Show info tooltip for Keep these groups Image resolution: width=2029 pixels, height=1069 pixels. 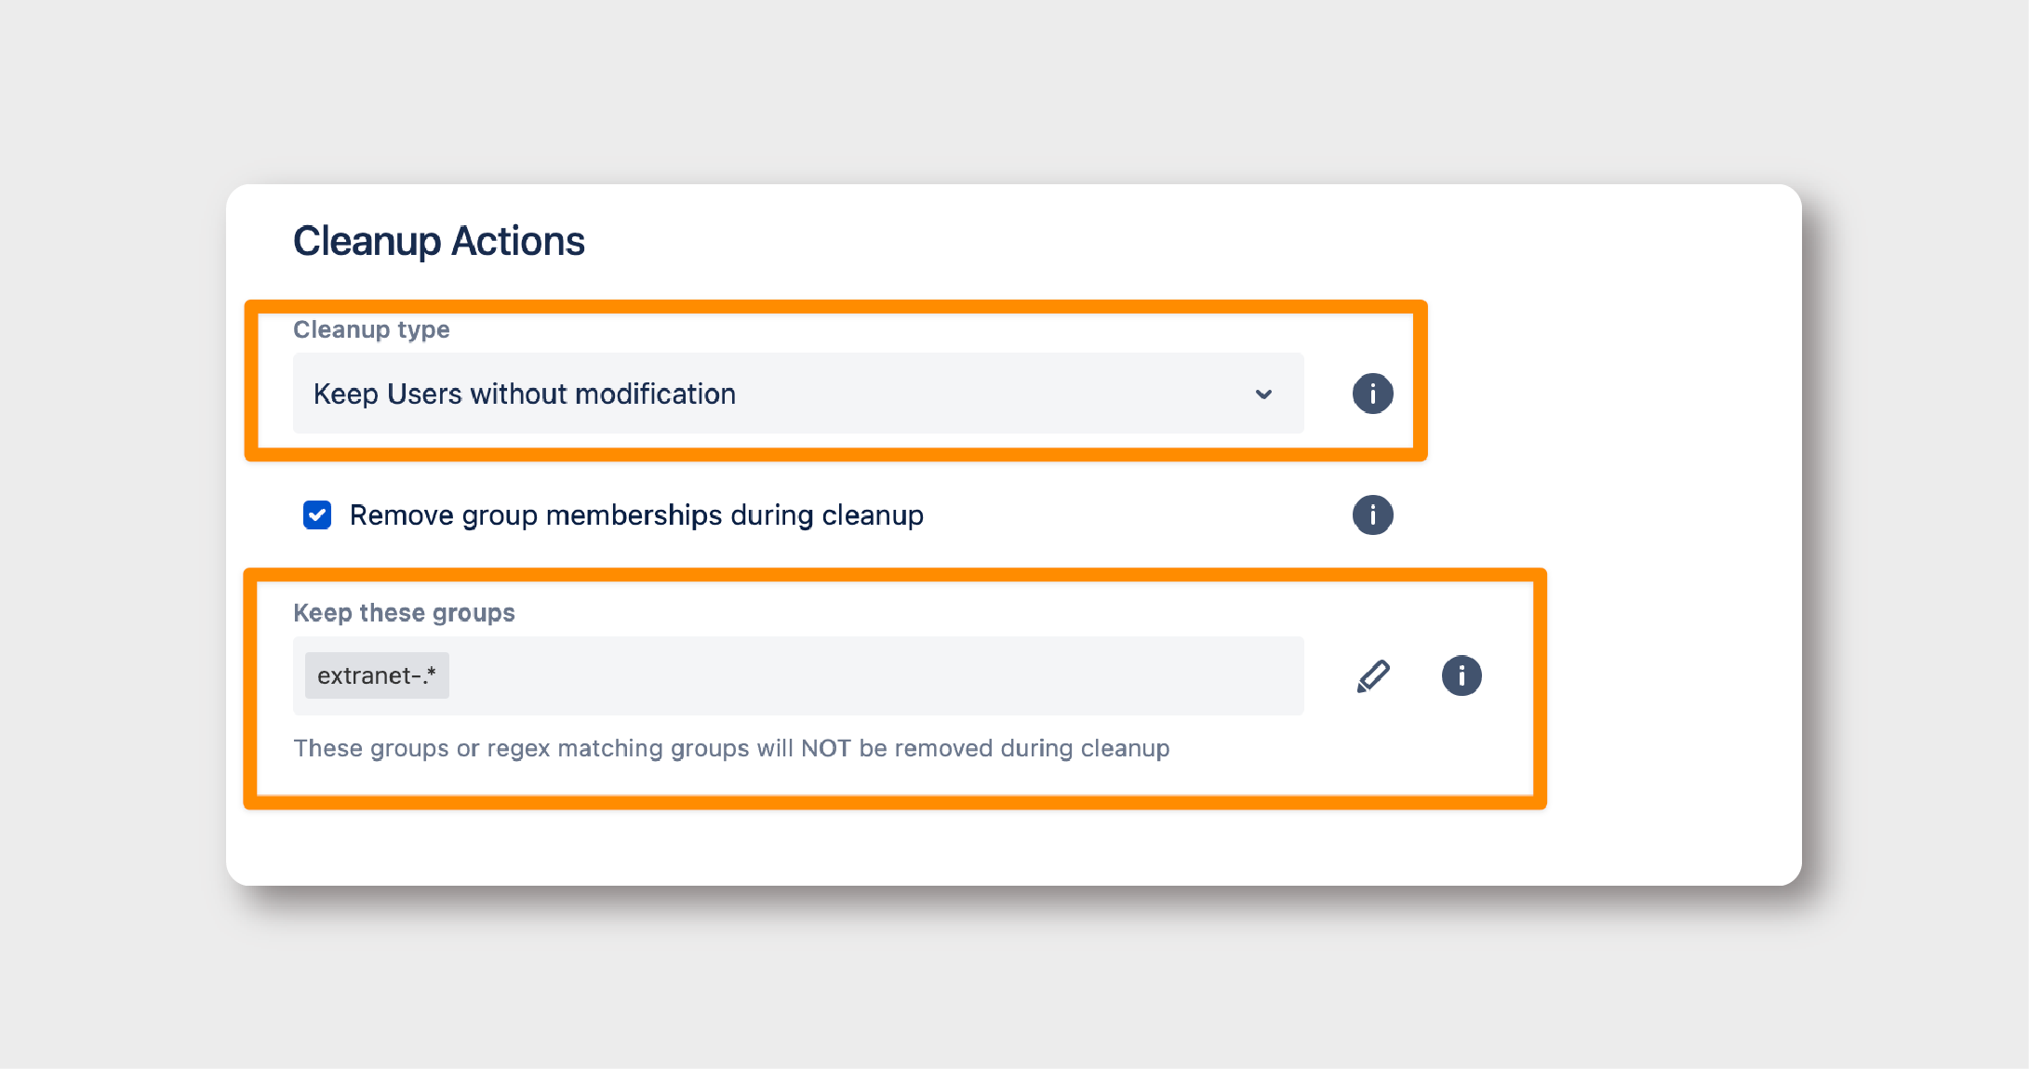[1462, 675]
